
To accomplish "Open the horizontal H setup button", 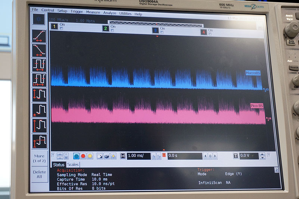I will point(123,156).
